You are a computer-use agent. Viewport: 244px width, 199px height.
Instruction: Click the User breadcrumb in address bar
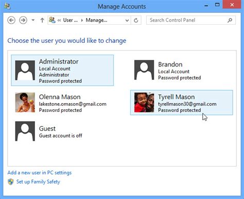tap(71, 20)
